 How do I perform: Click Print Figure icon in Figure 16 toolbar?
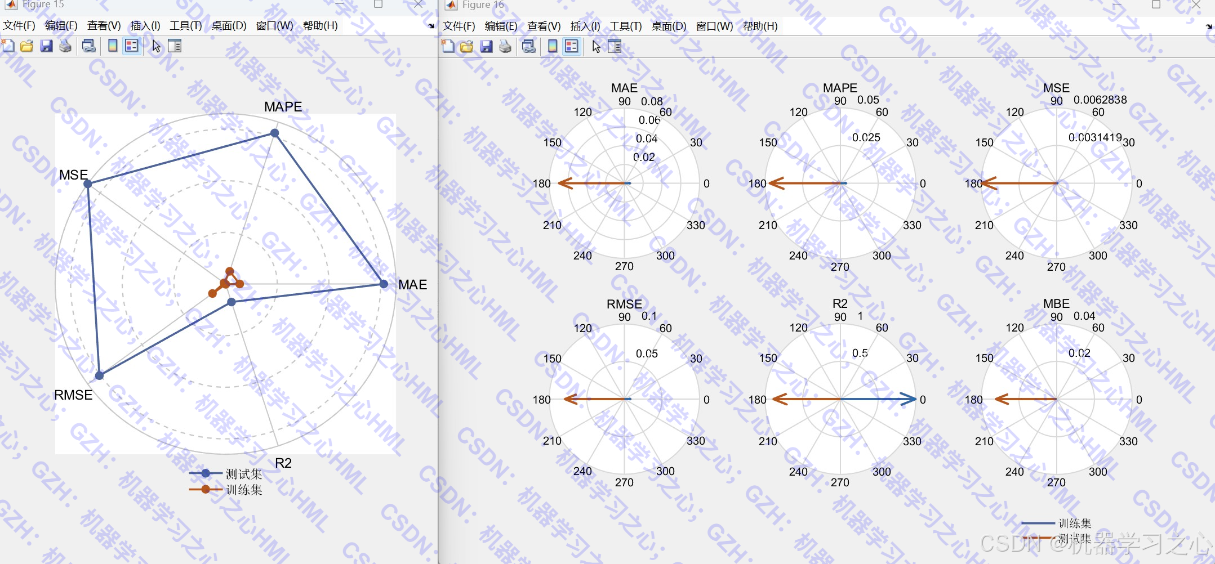click(x=505, y=47)
